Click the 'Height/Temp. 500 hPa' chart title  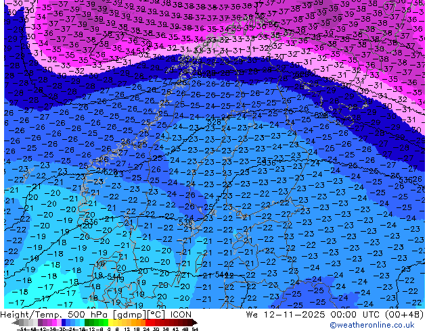(x=54, y=315)
